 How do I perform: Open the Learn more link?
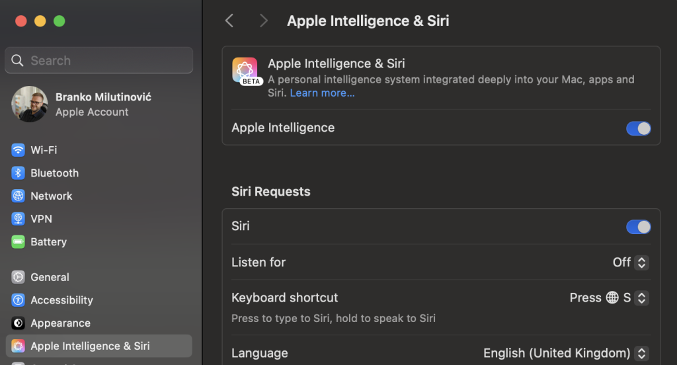[322, 93]
